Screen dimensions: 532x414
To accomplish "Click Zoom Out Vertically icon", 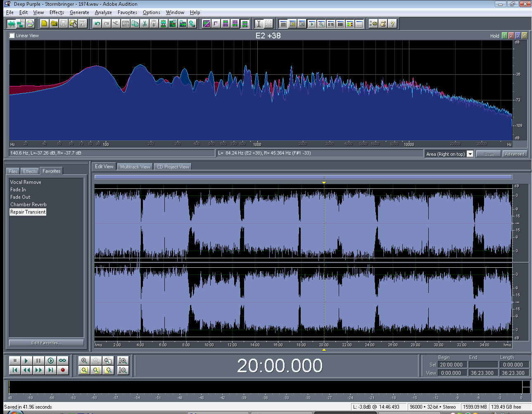I will click(x=123, y=370).
